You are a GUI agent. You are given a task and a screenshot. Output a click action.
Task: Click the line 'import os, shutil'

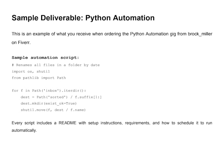coord(31,71)
